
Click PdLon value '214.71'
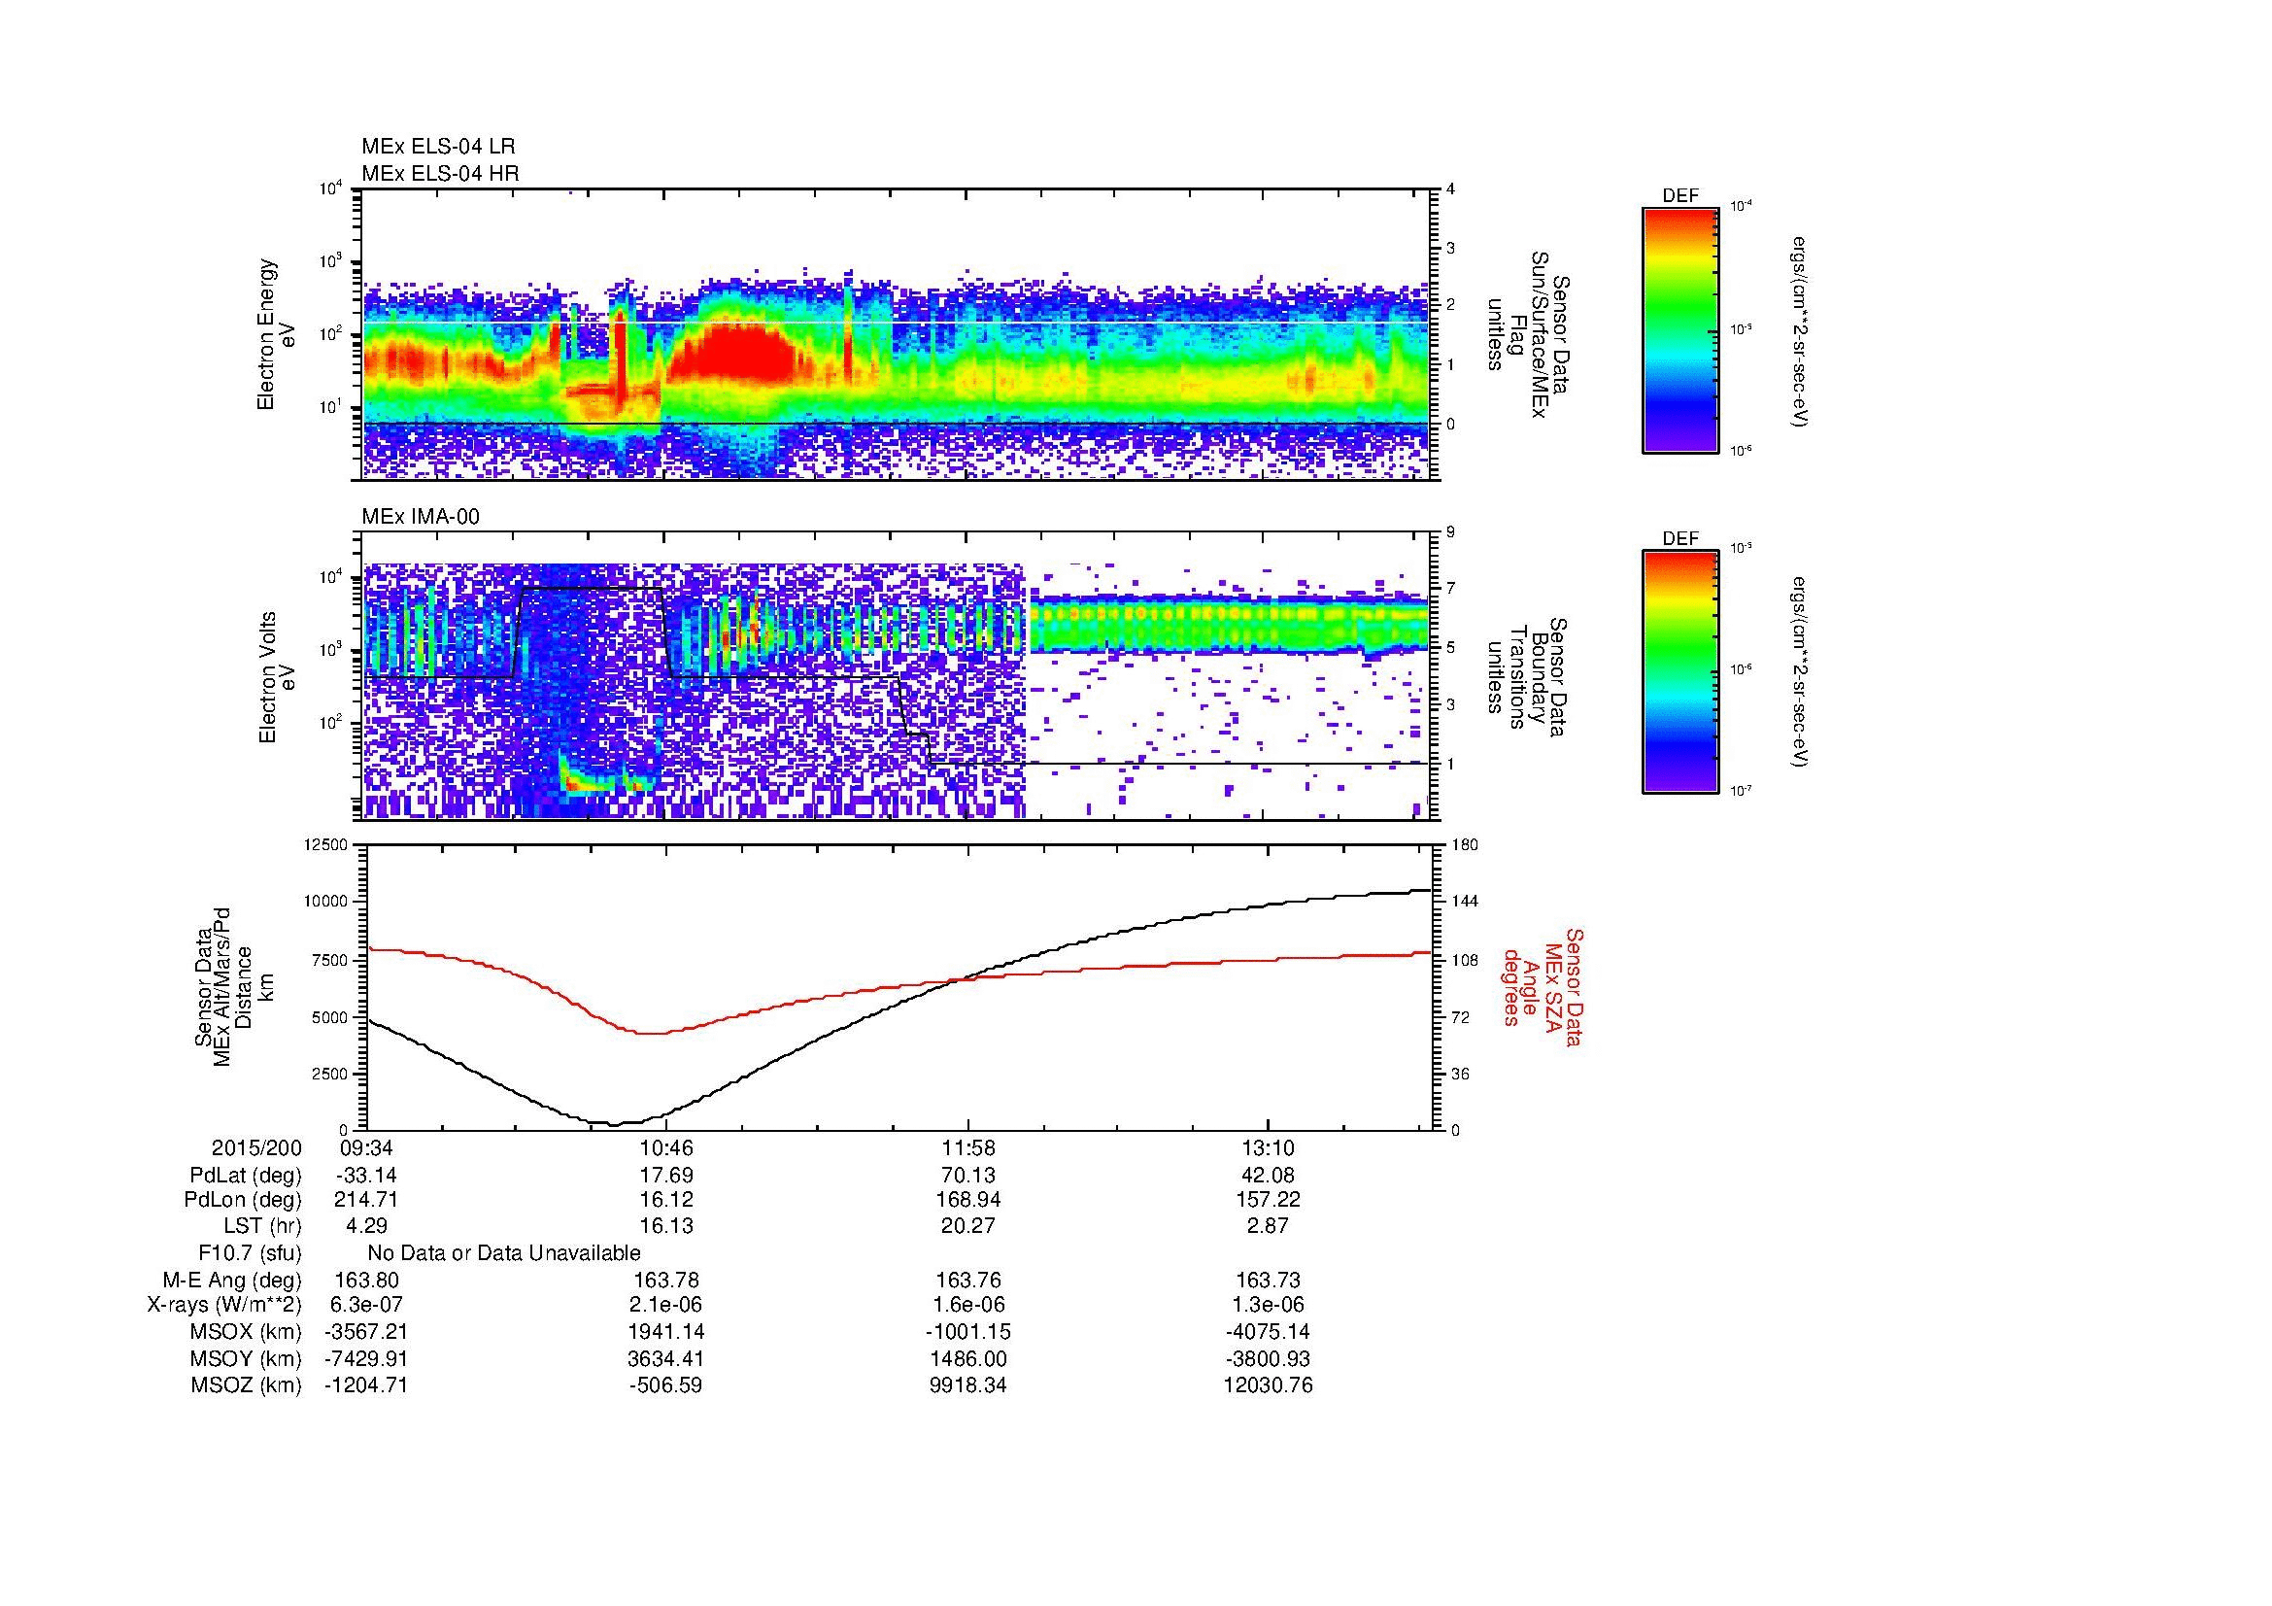click(367, 1200)
